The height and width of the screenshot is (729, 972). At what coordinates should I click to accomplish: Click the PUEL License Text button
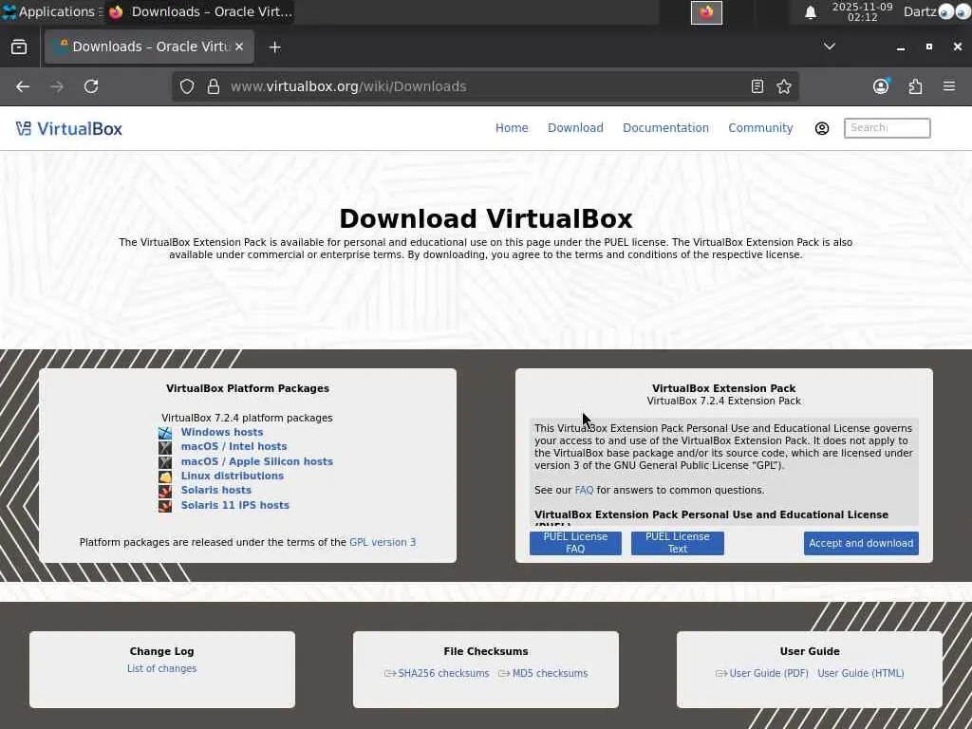click(x=678, y=543)
